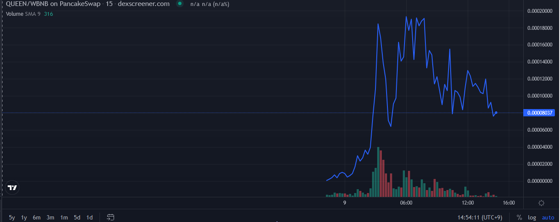The height and width of the screenshot is (222, 560).
Task: Toggle auto scale mode
Action: pyautogui.click(x=548, y=217)
